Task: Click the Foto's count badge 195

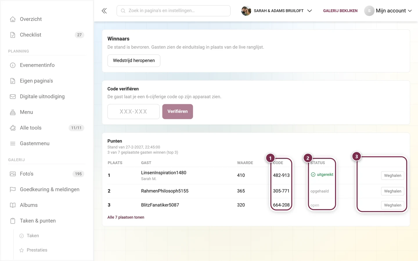Action: (78, 174)
